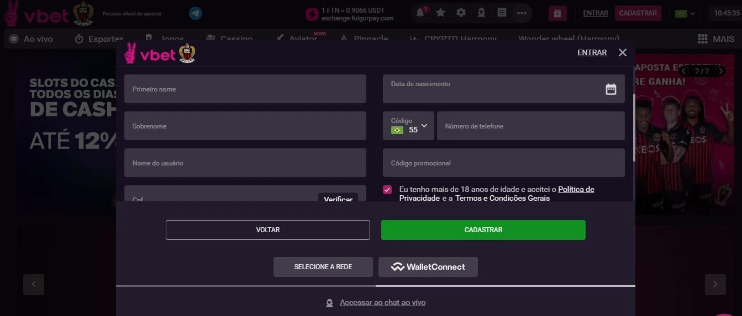This screenshot has width=742, height=316.
Task: Click previous arrow beside 2 / 2 counter
Action: (684, 71)
